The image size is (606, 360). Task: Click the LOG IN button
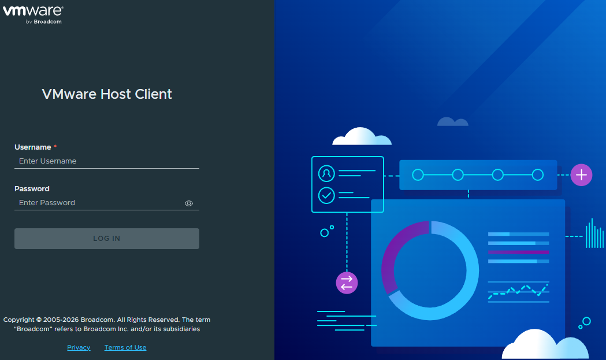pos(107,239)
